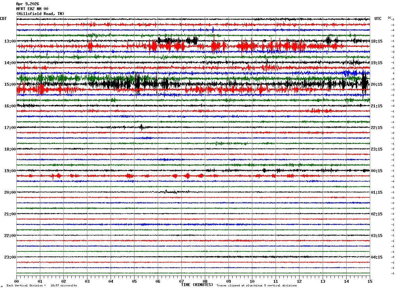Select the 18:00 CDT time label

point(10,149)
